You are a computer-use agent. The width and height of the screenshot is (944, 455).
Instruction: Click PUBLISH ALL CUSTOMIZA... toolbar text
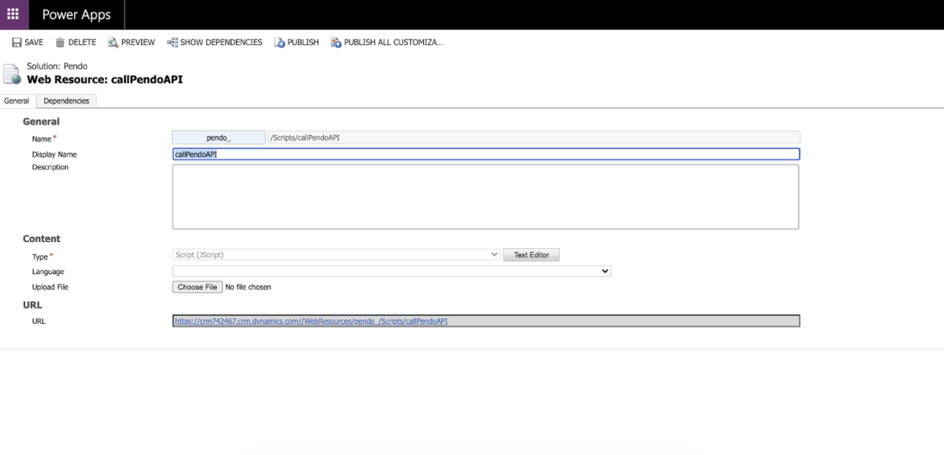(x=393, y=43)
